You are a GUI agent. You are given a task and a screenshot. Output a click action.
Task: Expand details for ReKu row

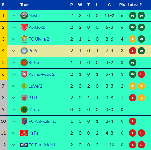click(14, 62)
